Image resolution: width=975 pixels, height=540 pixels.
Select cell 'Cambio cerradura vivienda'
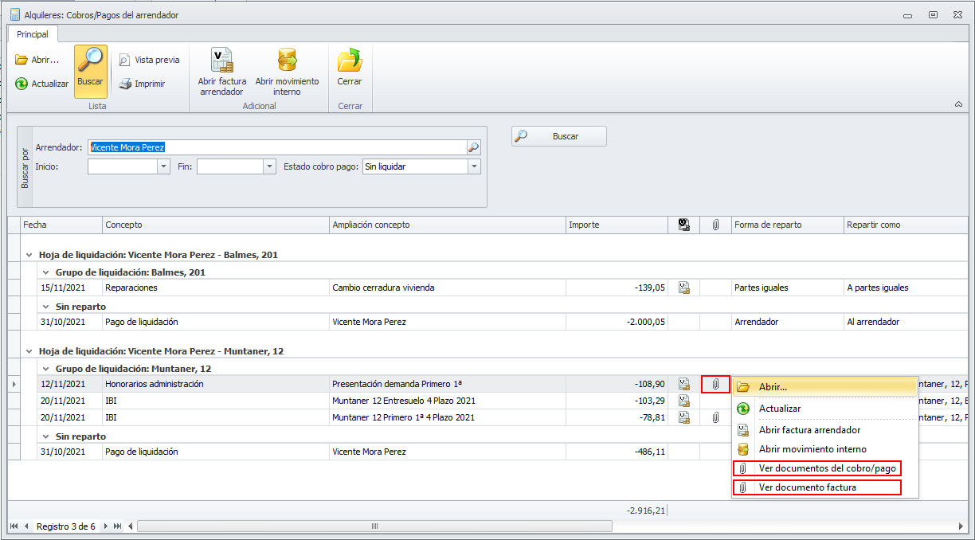click(x=448, y=288)
